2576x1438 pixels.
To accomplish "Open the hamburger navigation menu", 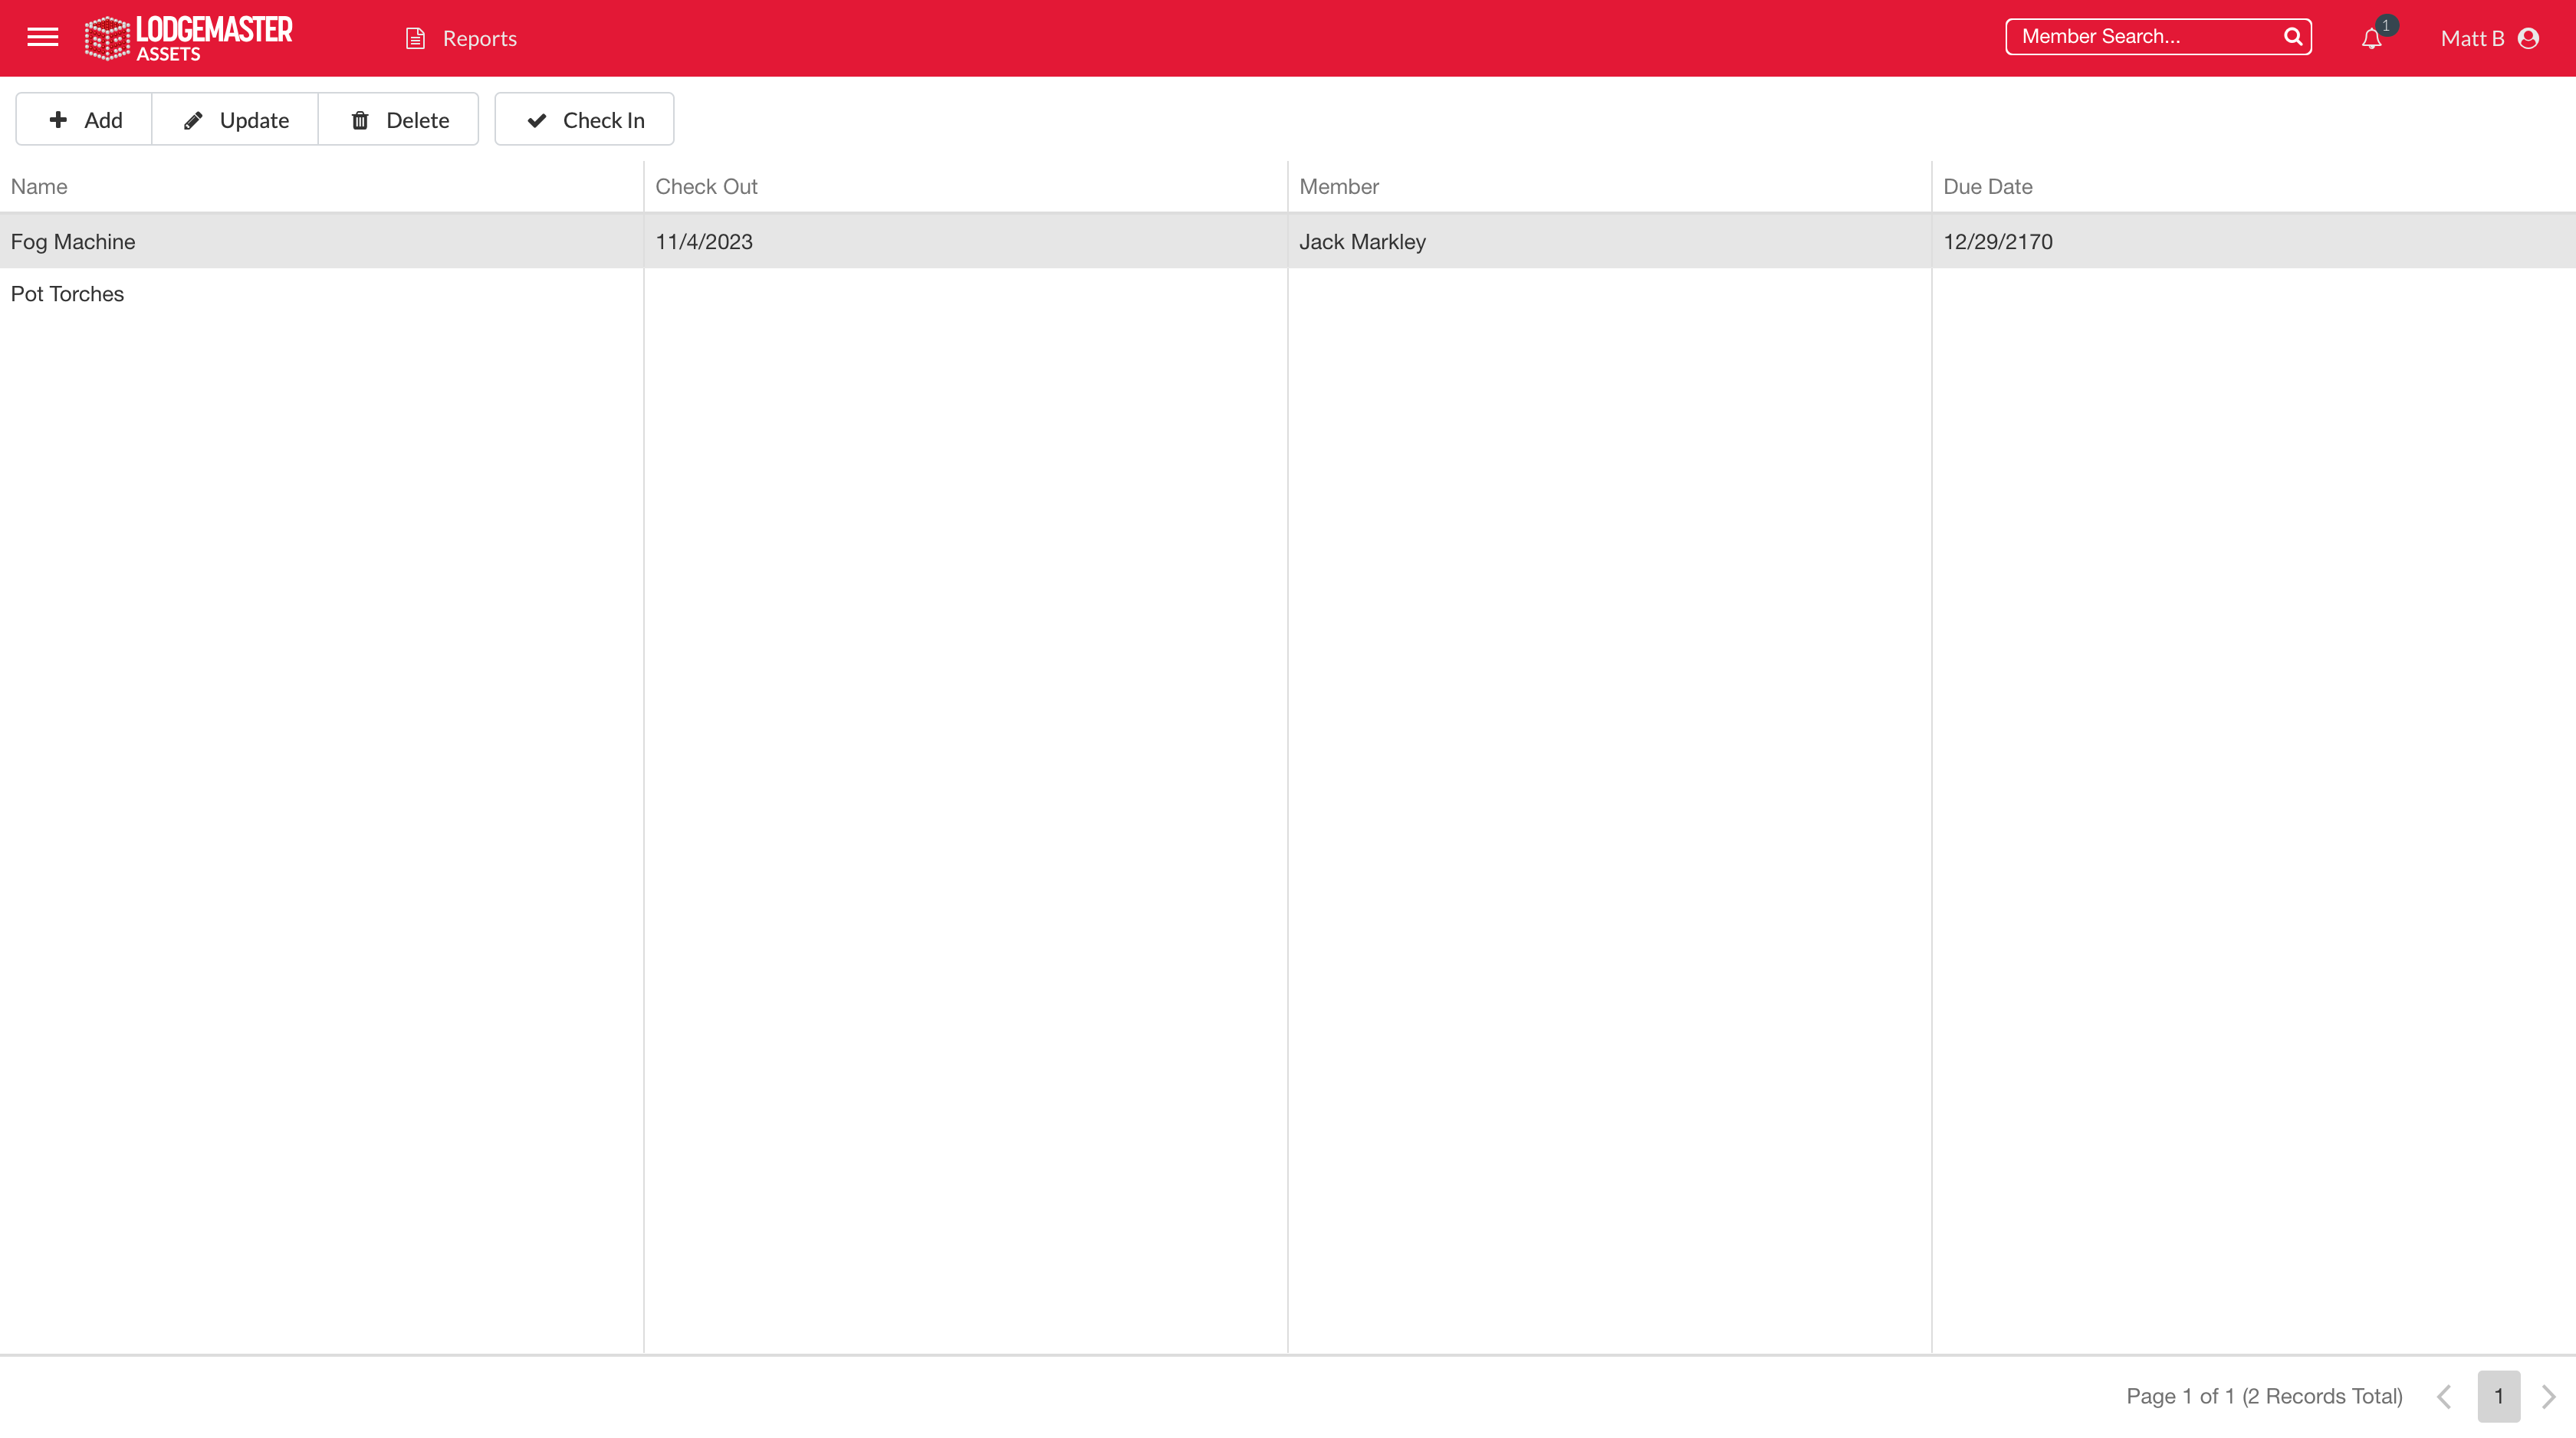I will (42, 38).
